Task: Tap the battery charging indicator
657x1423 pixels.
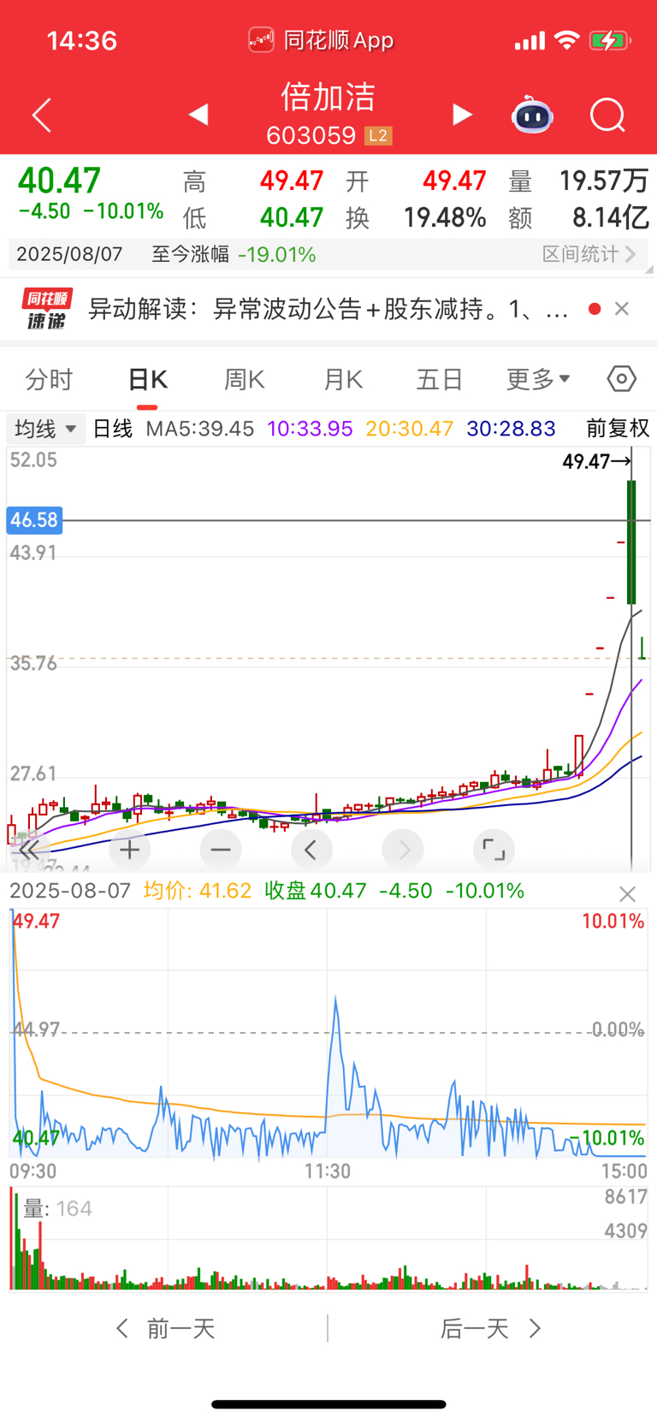Action: 609,40
